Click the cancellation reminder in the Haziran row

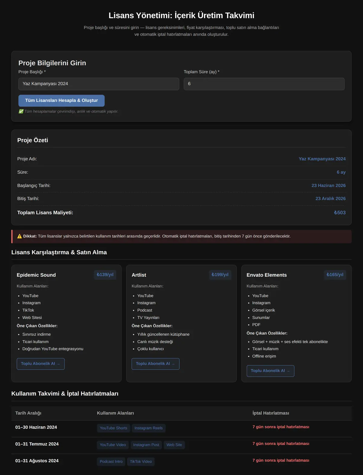tap(281, 427)
